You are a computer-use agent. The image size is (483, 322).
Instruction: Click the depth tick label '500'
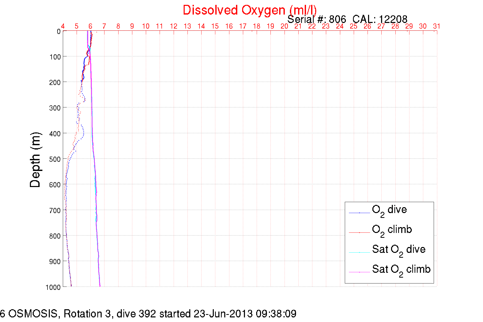coord(55,159)
